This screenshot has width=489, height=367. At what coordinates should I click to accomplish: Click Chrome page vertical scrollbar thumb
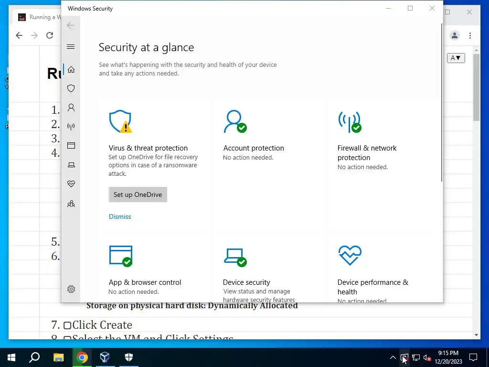[x=476, y=87]
